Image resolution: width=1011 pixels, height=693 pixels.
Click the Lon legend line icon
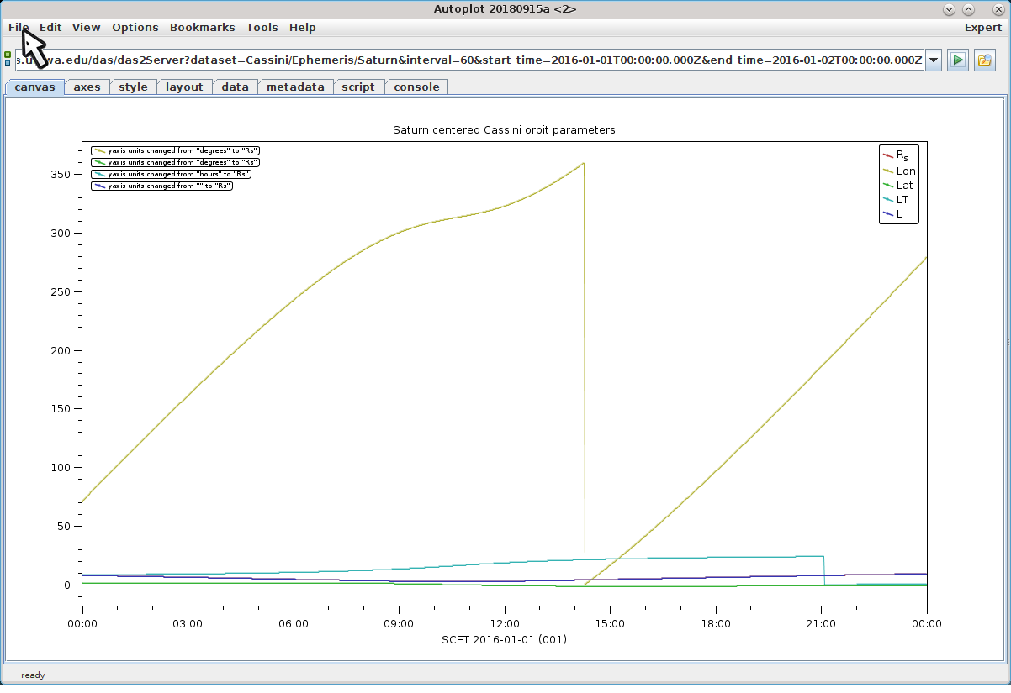pos(887,171)
